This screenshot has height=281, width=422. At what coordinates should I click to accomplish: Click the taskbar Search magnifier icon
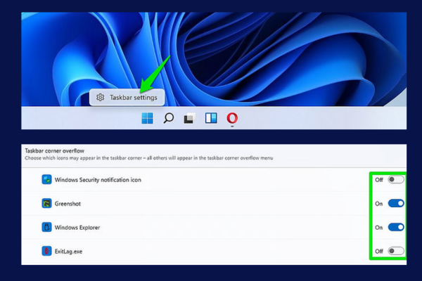pos(169,118)
